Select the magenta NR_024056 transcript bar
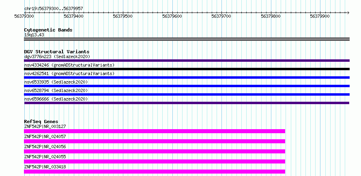The width and height of the screenshot is (361, 176). coord(155,151)
